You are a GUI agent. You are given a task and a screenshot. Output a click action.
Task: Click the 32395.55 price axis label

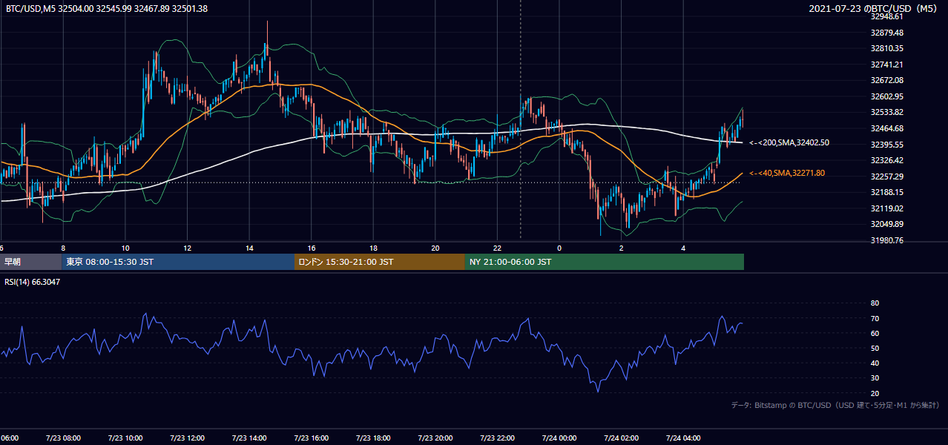coord(887,145)
